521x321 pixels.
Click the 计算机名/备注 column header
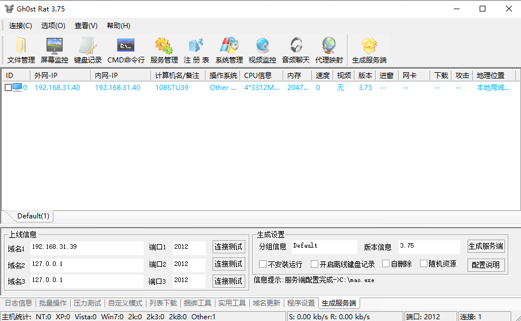point(178,75)
